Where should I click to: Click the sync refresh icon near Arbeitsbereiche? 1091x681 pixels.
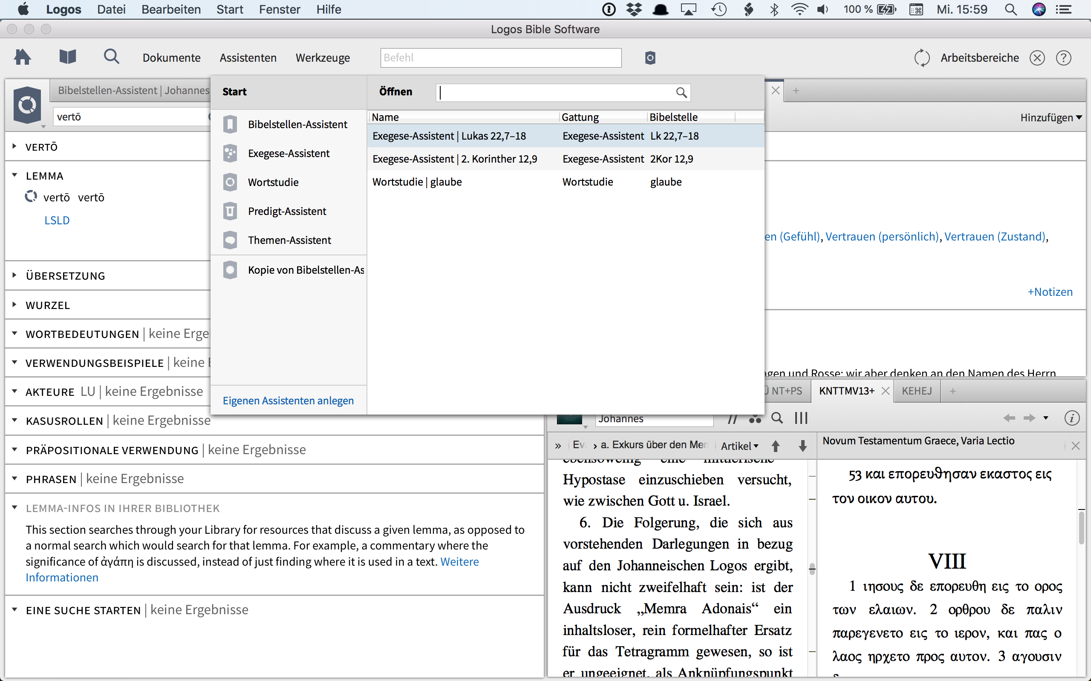pos(921,57)
